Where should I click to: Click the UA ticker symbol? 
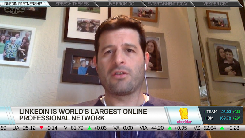tap(16, 128)
